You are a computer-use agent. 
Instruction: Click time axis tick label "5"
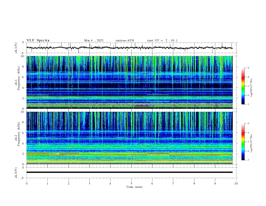click(131, 183)
